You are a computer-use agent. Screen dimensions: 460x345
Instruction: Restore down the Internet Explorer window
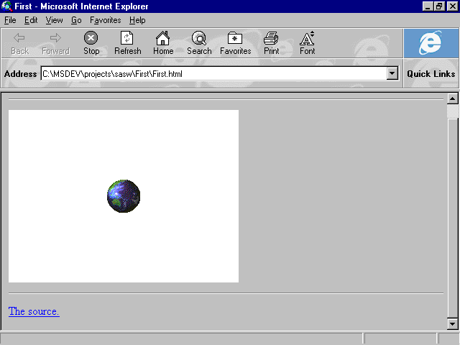click(439, 6)
